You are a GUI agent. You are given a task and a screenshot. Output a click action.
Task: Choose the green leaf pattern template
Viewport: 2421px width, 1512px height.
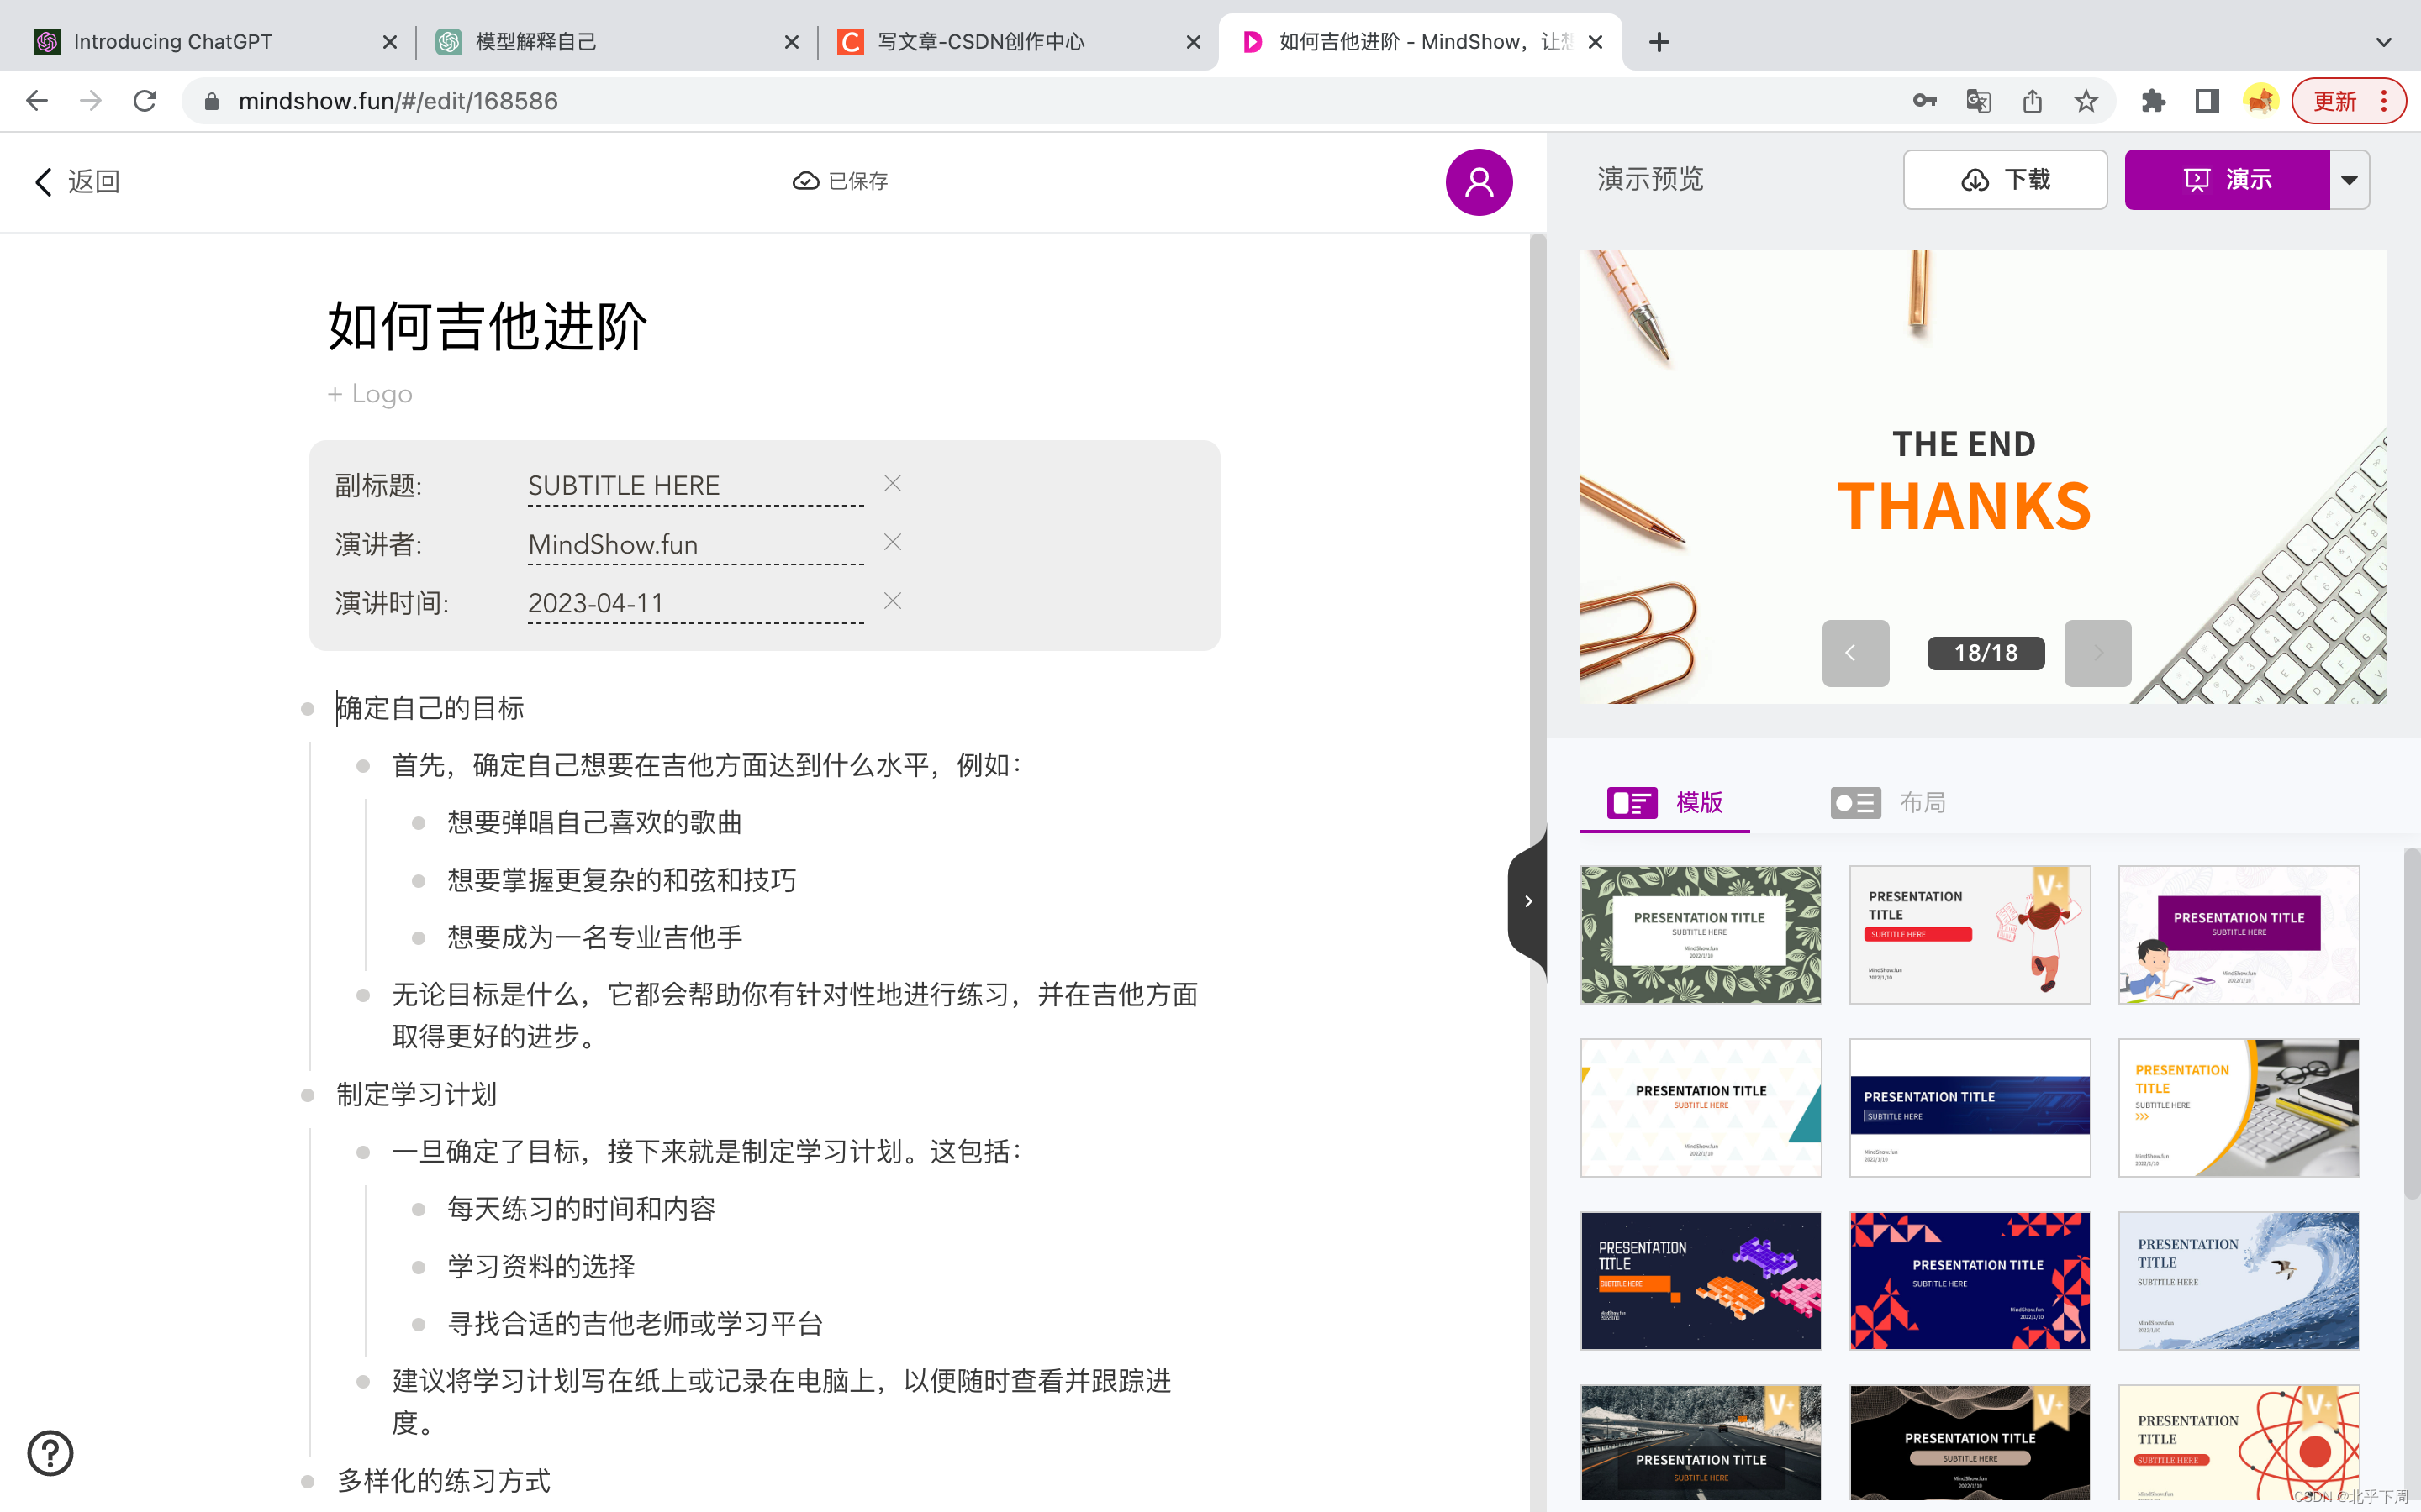1701,935
